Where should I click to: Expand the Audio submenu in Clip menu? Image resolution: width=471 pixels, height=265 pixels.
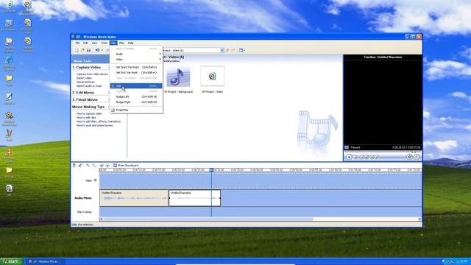pos(136,54)
